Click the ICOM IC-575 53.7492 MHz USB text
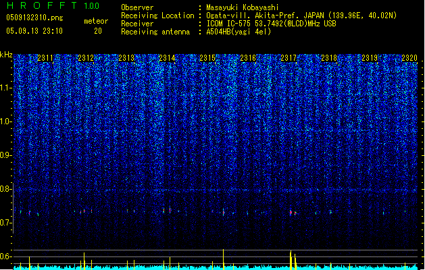 [272, 24]
